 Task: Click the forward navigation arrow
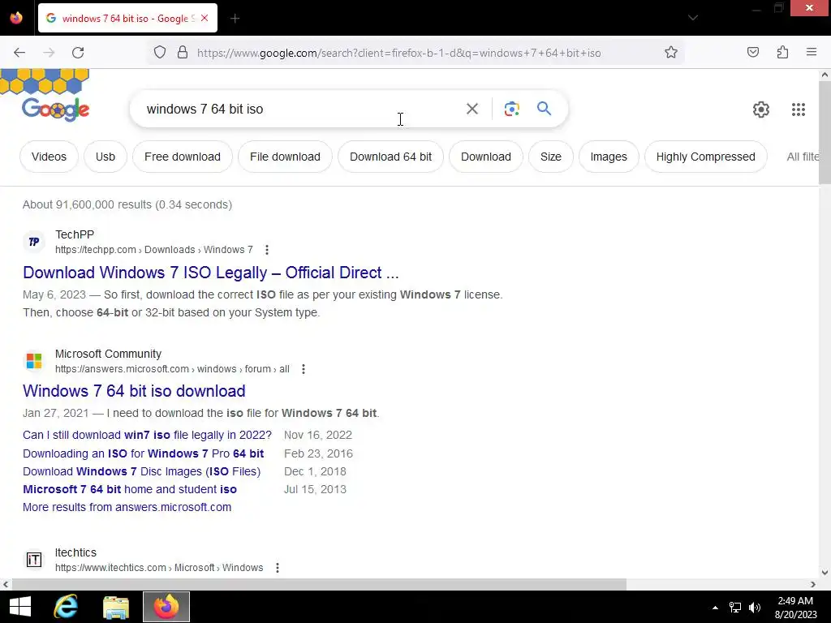click(49, 53)
